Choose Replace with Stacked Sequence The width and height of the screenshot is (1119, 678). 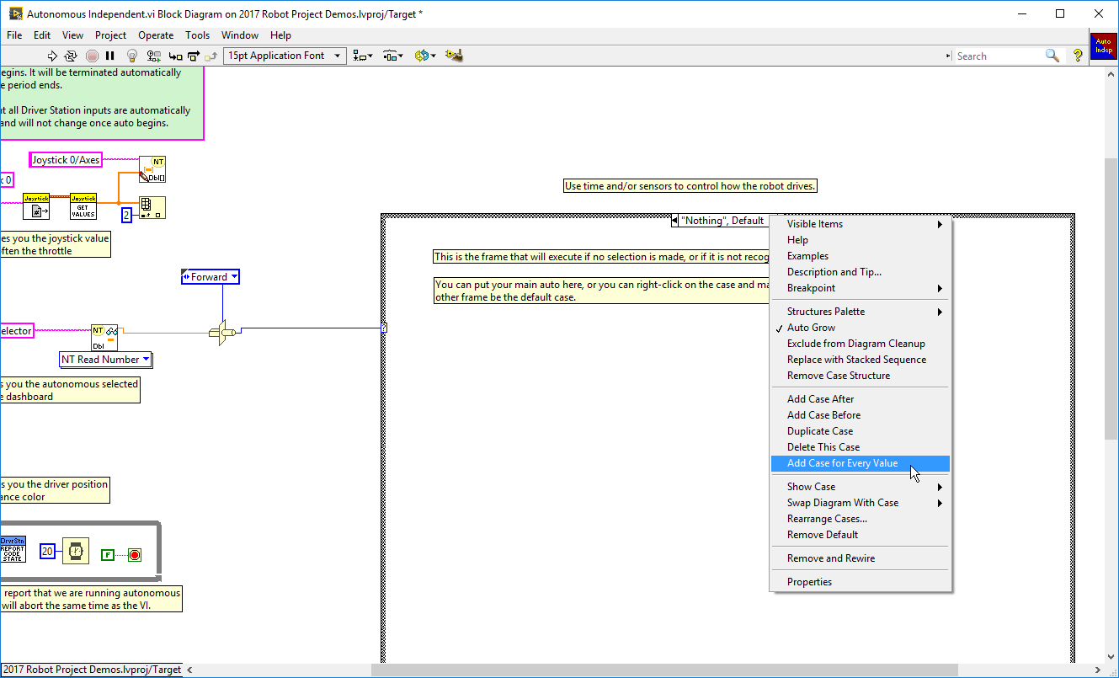coord(861,360)
